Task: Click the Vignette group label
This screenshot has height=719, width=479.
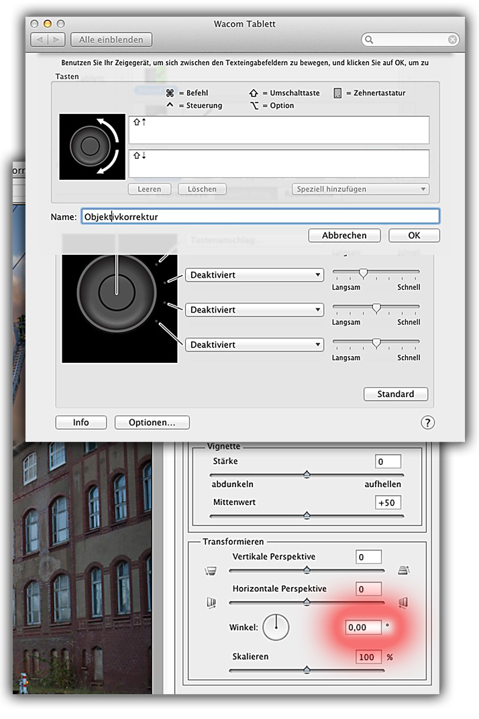Action: coord(223,446)
